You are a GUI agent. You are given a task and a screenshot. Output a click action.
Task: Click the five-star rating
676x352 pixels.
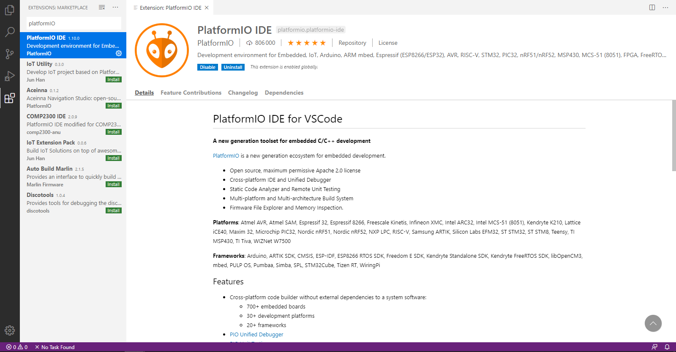click(307, 43)
